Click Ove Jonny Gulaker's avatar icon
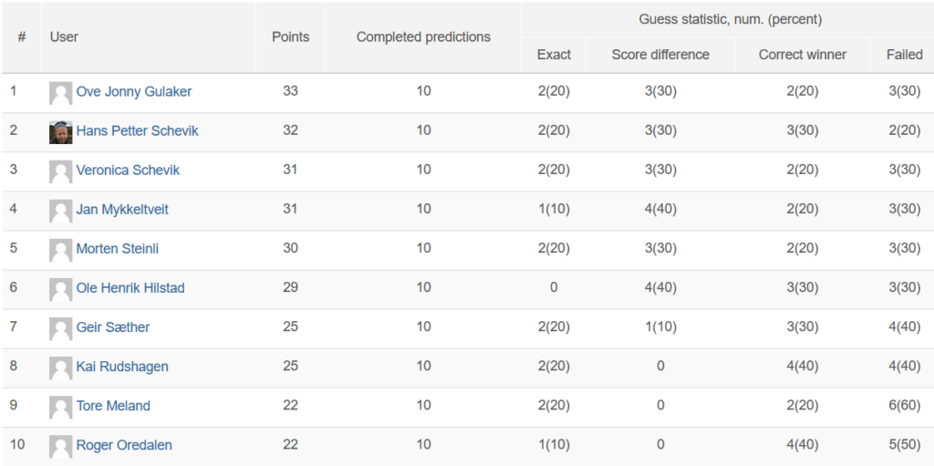 pos(61,93)
